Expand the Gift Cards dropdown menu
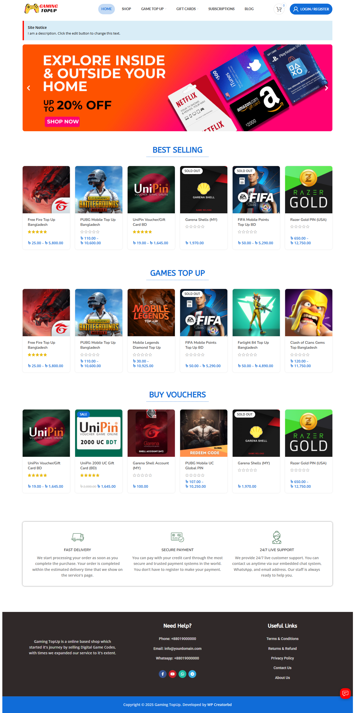Screen dimensions: 355x713 pos(187,9)
